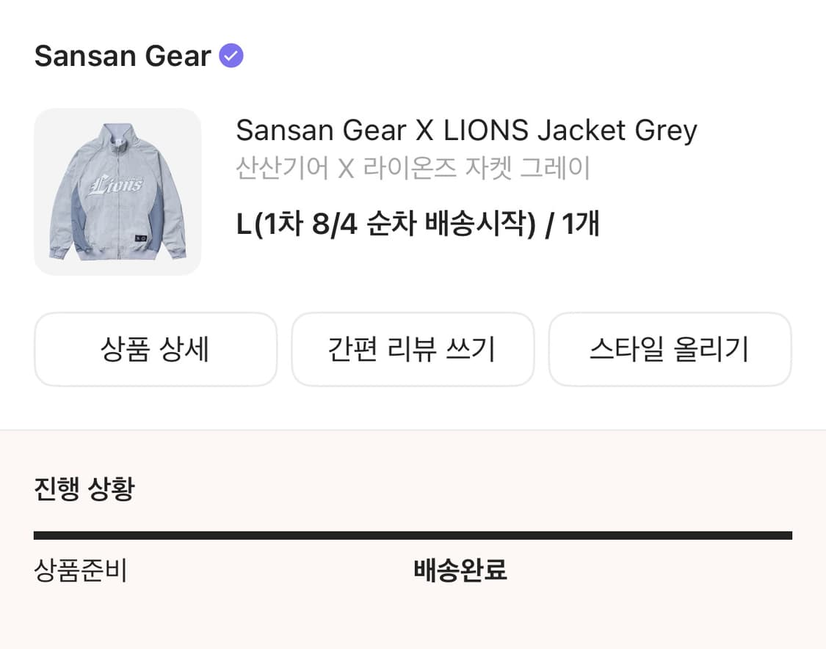Image resolution: width=826 pixels, height=649 pixels.
Task: Click the word LIONS in product title
Action: click(x=485, y=131)
